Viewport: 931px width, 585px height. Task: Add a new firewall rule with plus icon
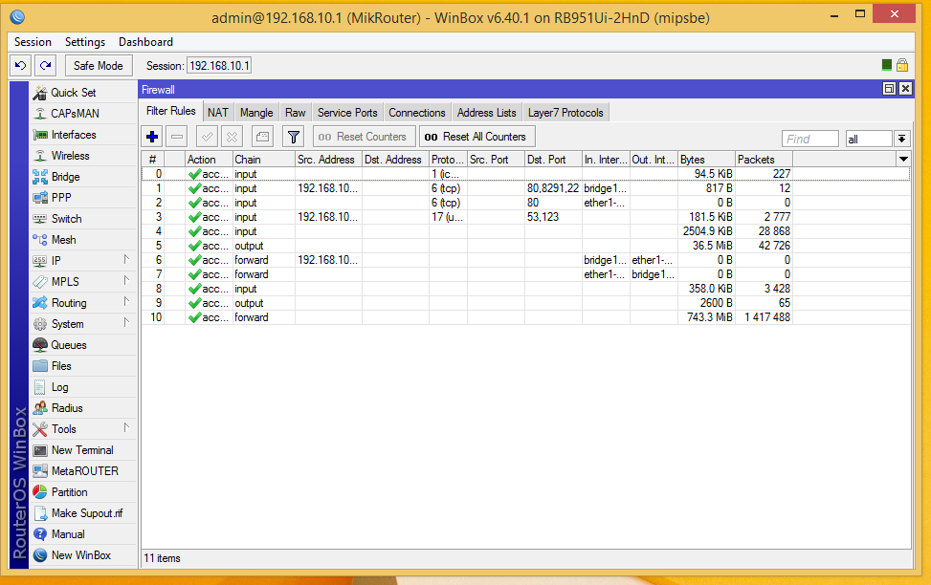(152, 137)
